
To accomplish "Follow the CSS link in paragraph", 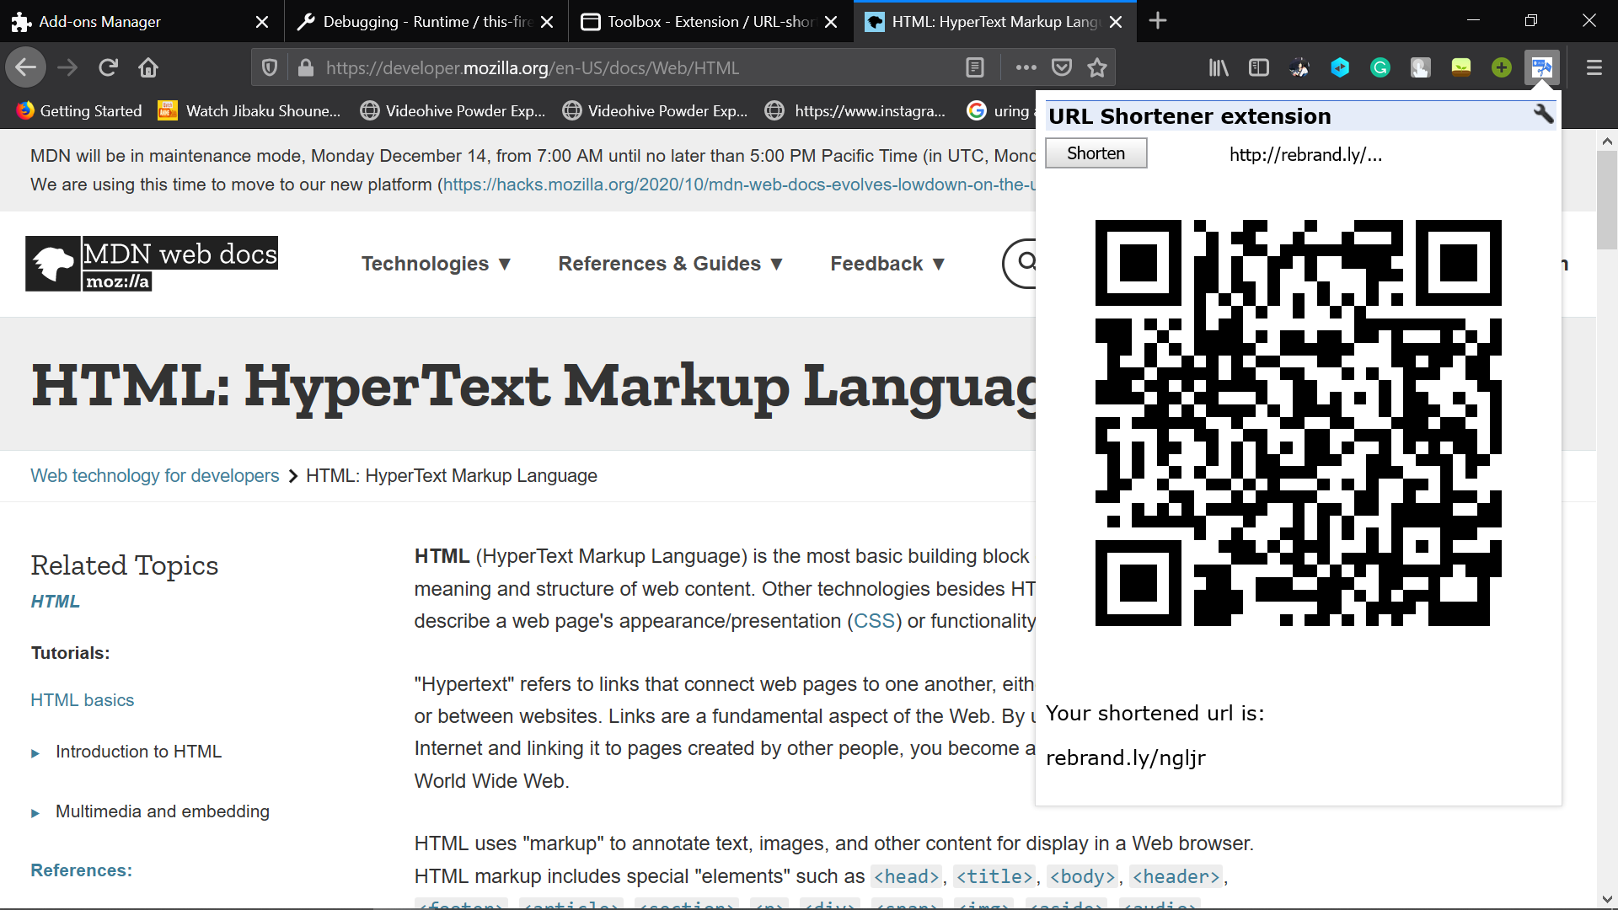I will click(x=874, y=621).
